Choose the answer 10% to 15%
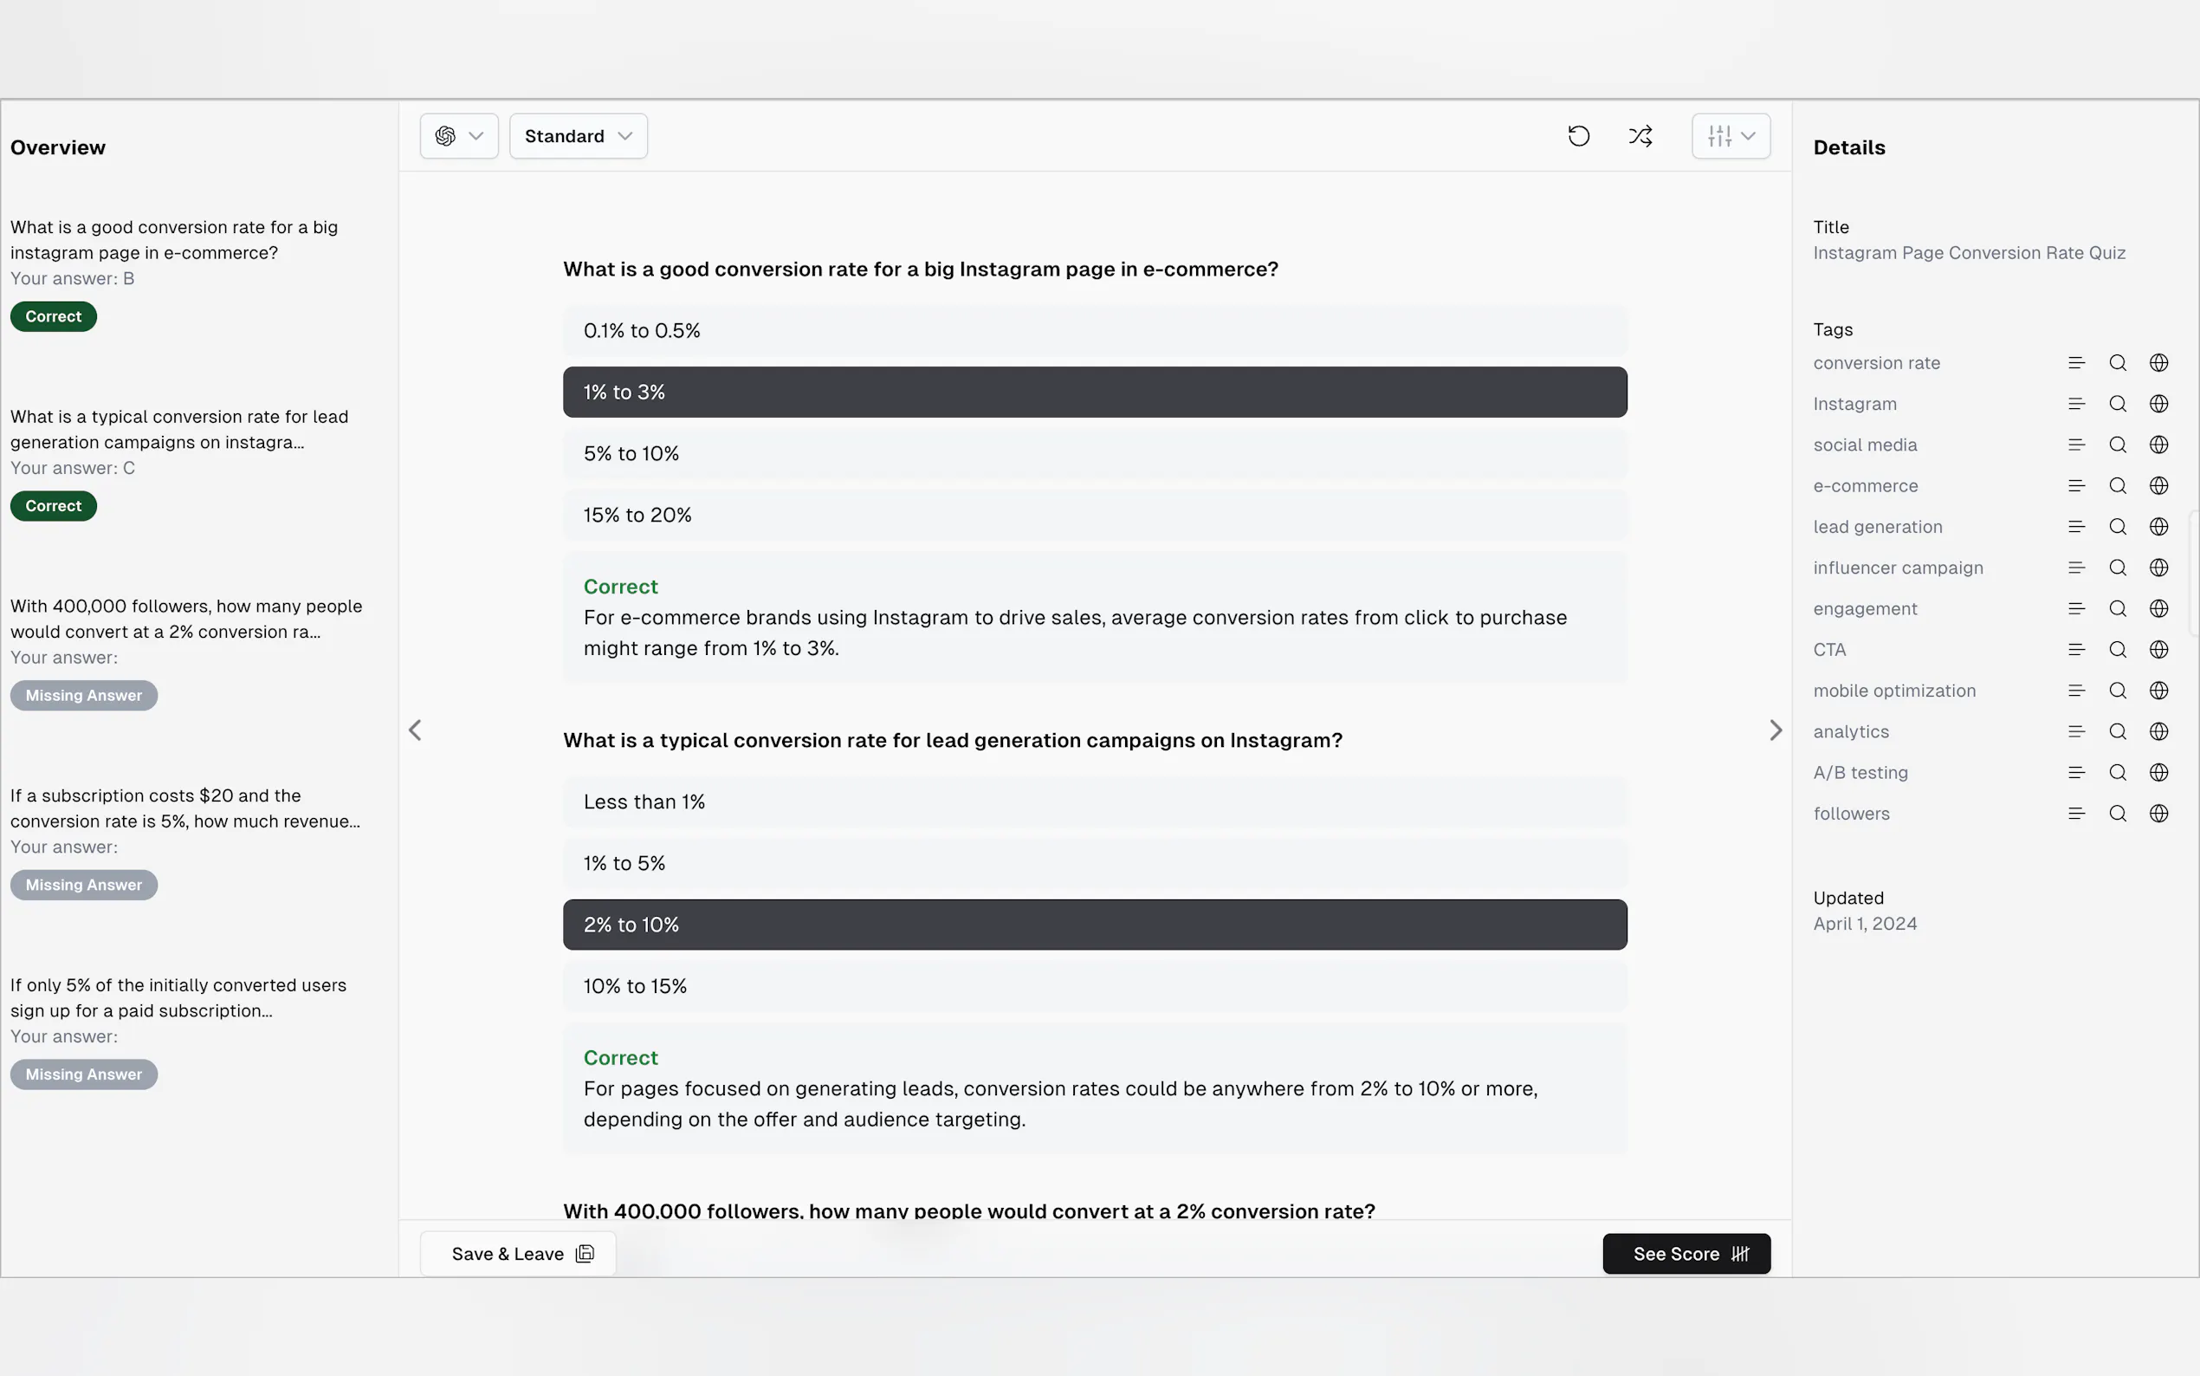The height and width of the screenshot is (1376, 2200). [x=1094, y=986]
